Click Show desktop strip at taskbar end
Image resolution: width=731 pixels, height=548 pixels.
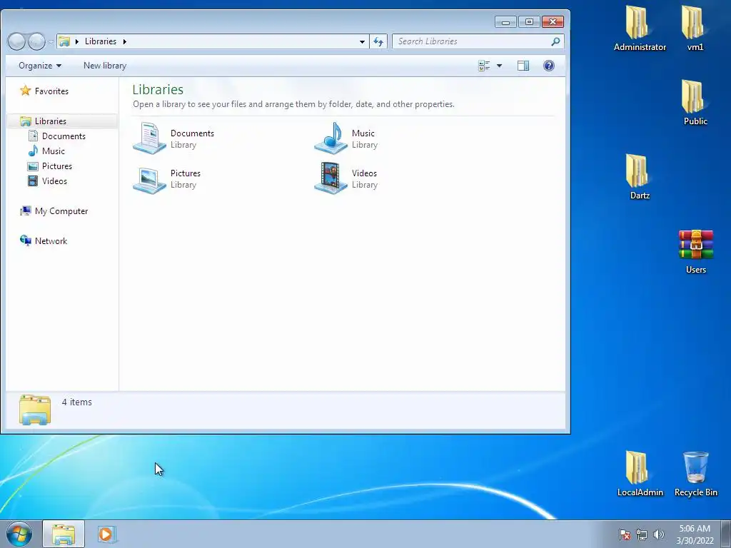tap(726, 534)
